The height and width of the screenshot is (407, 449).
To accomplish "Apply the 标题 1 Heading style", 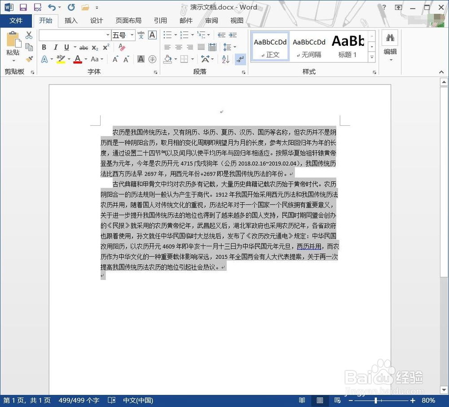I will coord(348,47).
